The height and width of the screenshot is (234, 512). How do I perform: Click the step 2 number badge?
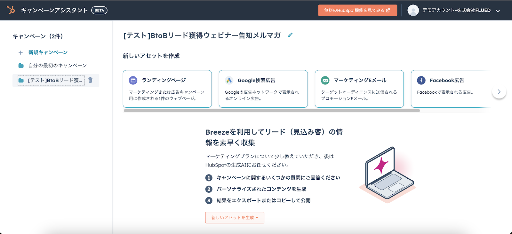209,189
